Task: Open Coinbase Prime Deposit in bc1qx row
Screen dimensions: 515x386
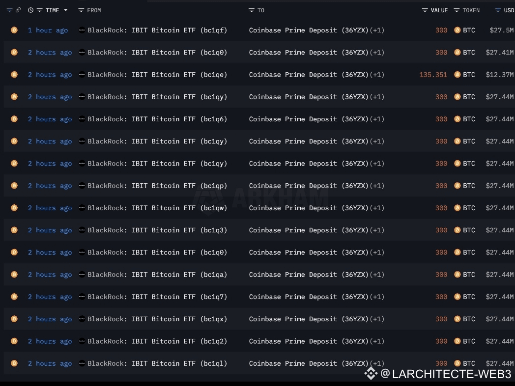Action: click(x=309, y=319)
